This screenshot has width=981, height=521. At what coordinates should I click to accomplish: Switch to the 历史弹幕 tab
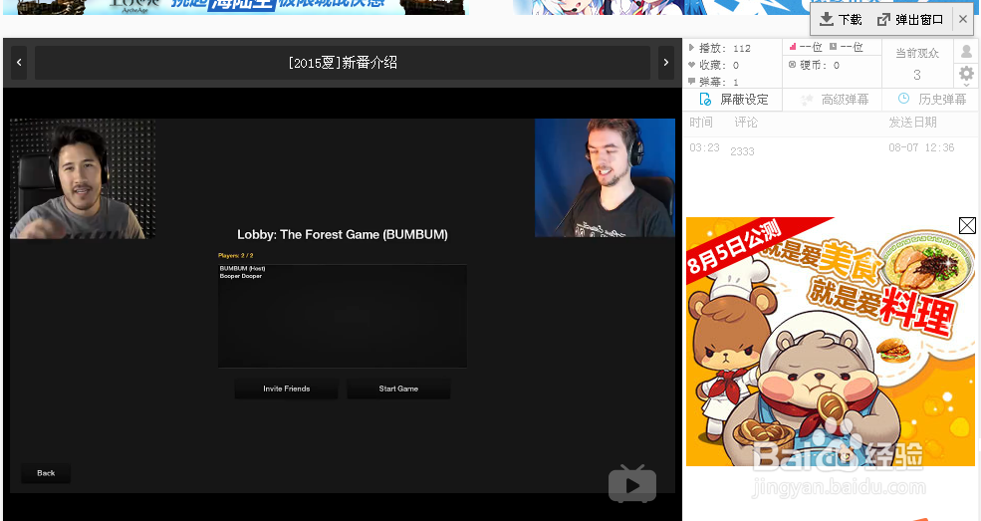[x=931, y=100]
